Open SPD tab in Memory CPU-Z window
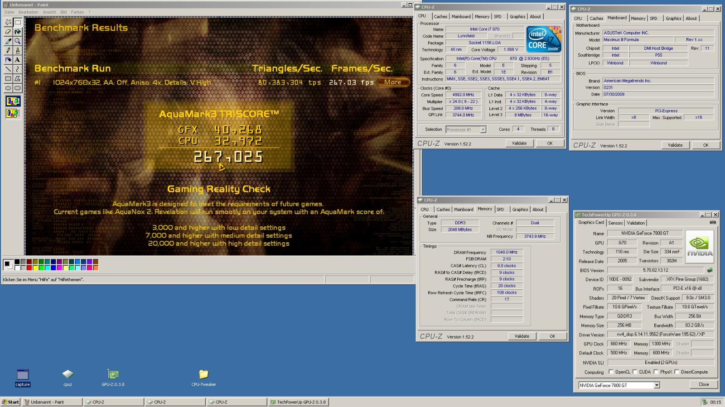The image size is (725, 407). coord(500,209)
